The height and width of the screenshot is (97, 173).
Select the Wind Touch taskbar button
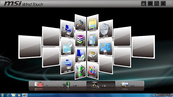click(x=25, y=95)
